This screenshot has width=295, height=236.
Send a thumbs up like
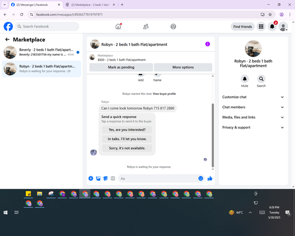pyautogui.click(x=210, y=178)
